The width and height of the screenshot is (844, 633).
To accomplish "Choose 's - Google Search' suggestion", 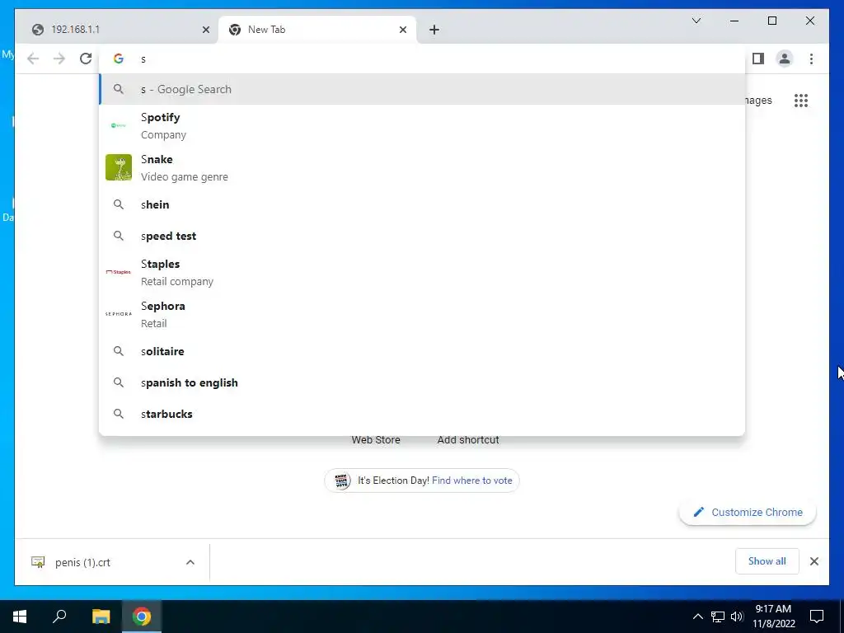I will pos(422,89).
